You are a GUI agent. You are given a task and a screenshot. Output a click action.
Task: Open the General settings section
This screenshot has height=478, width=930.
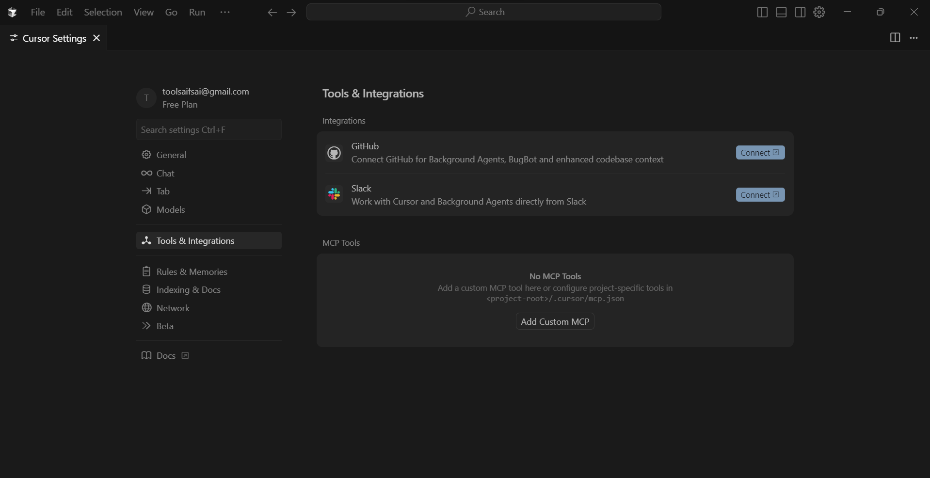(209, 155)
